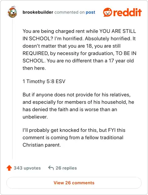
Task: Click the words "then here." ending the first paragraph
Action: (34, 68)
